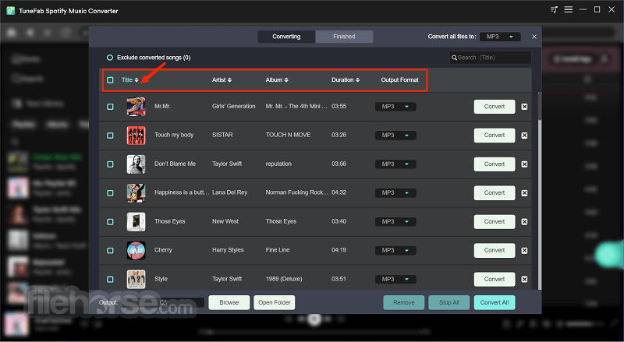The height and width of the screenshot is (342, 624).
Task: Click the TOUCH N MOVE album text
Action: click(288, 136)
